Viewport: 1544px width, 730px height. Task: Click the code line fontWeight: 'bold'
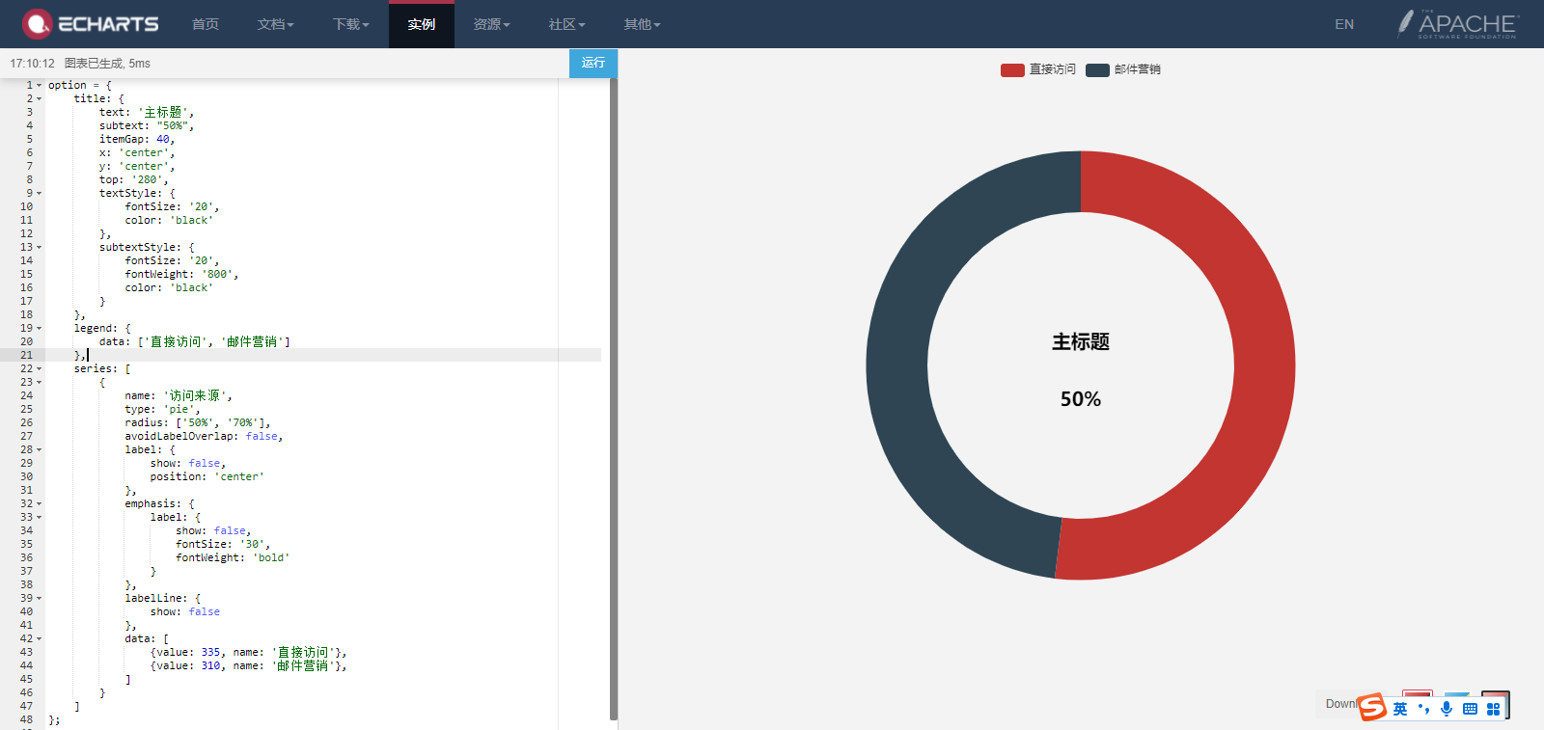tap(233, 558)
